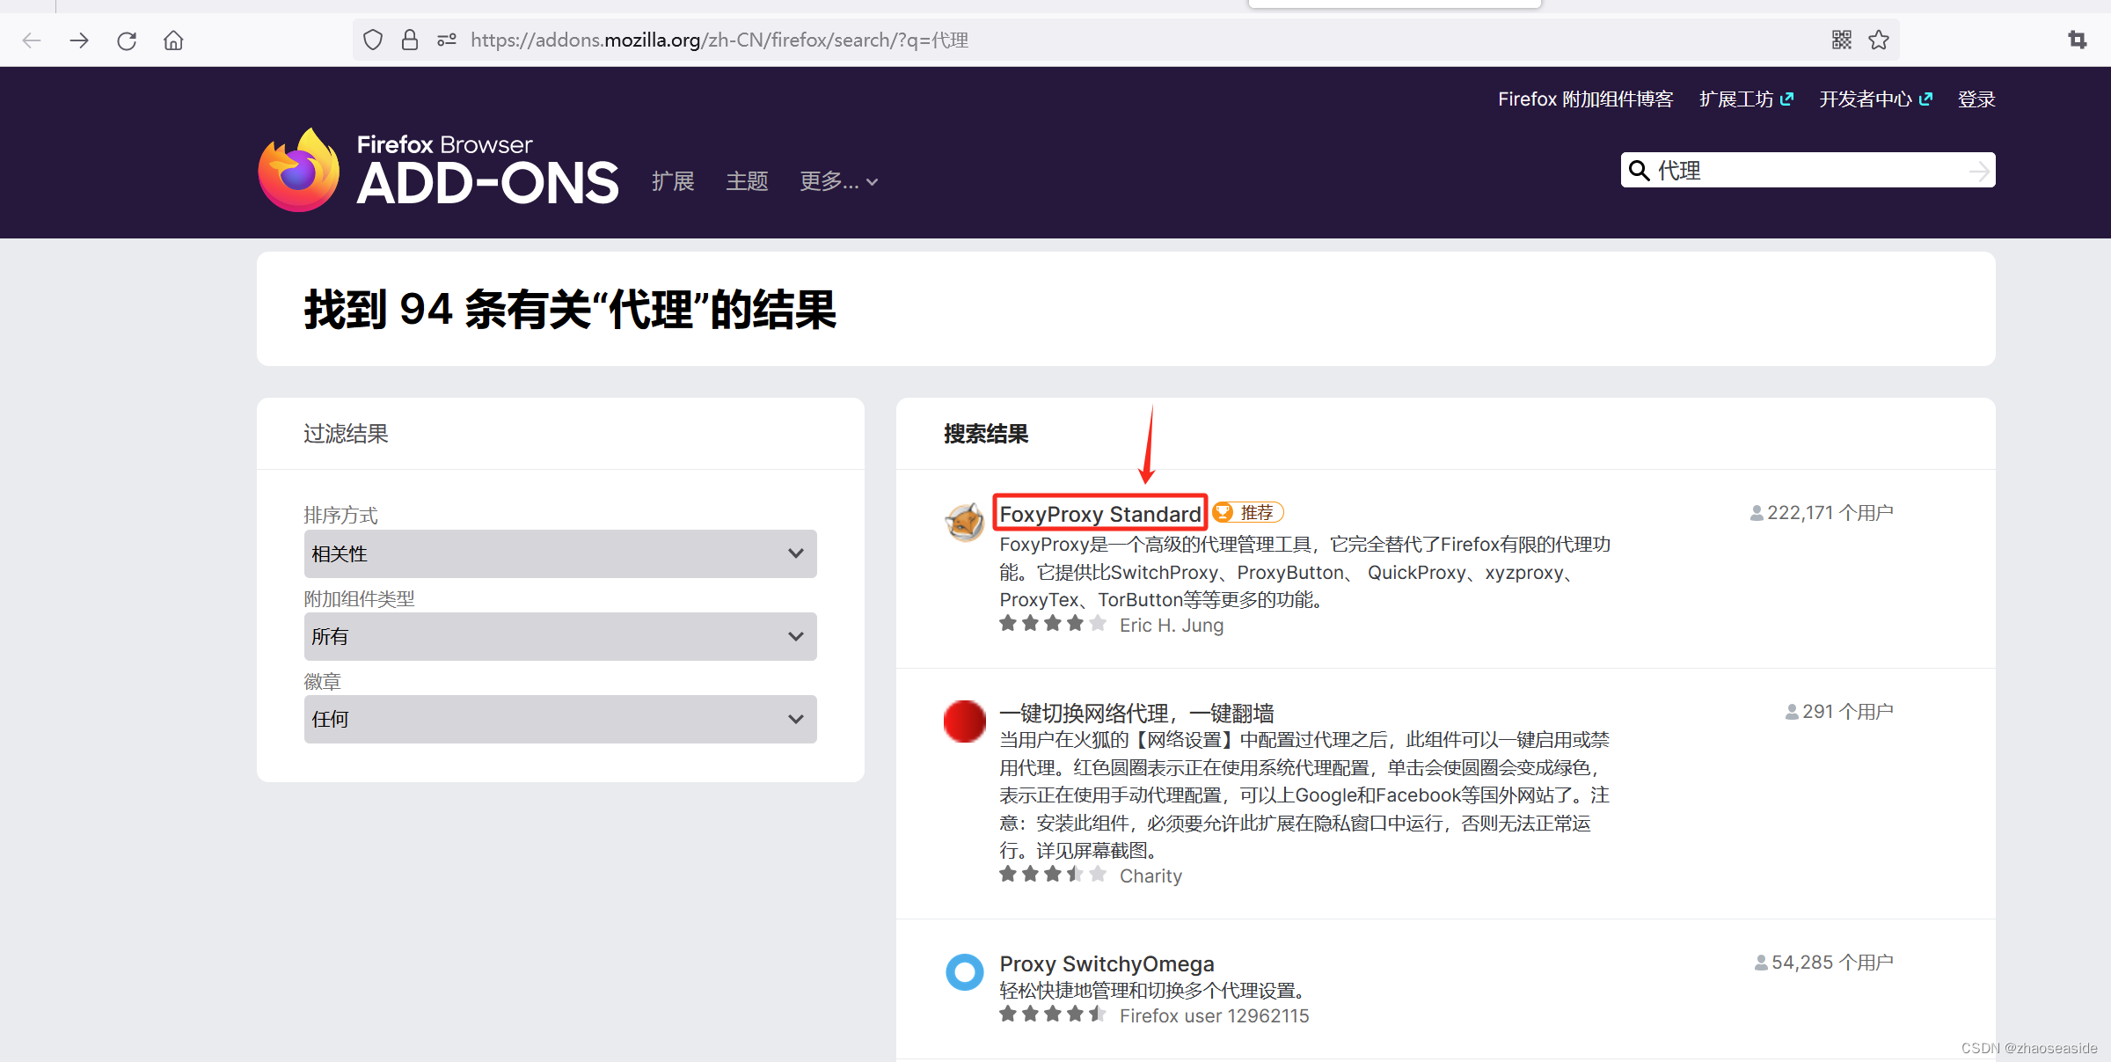Click the recommended badge next to FoxyProxy
2111x1062 pixels.
point(1248,512)
